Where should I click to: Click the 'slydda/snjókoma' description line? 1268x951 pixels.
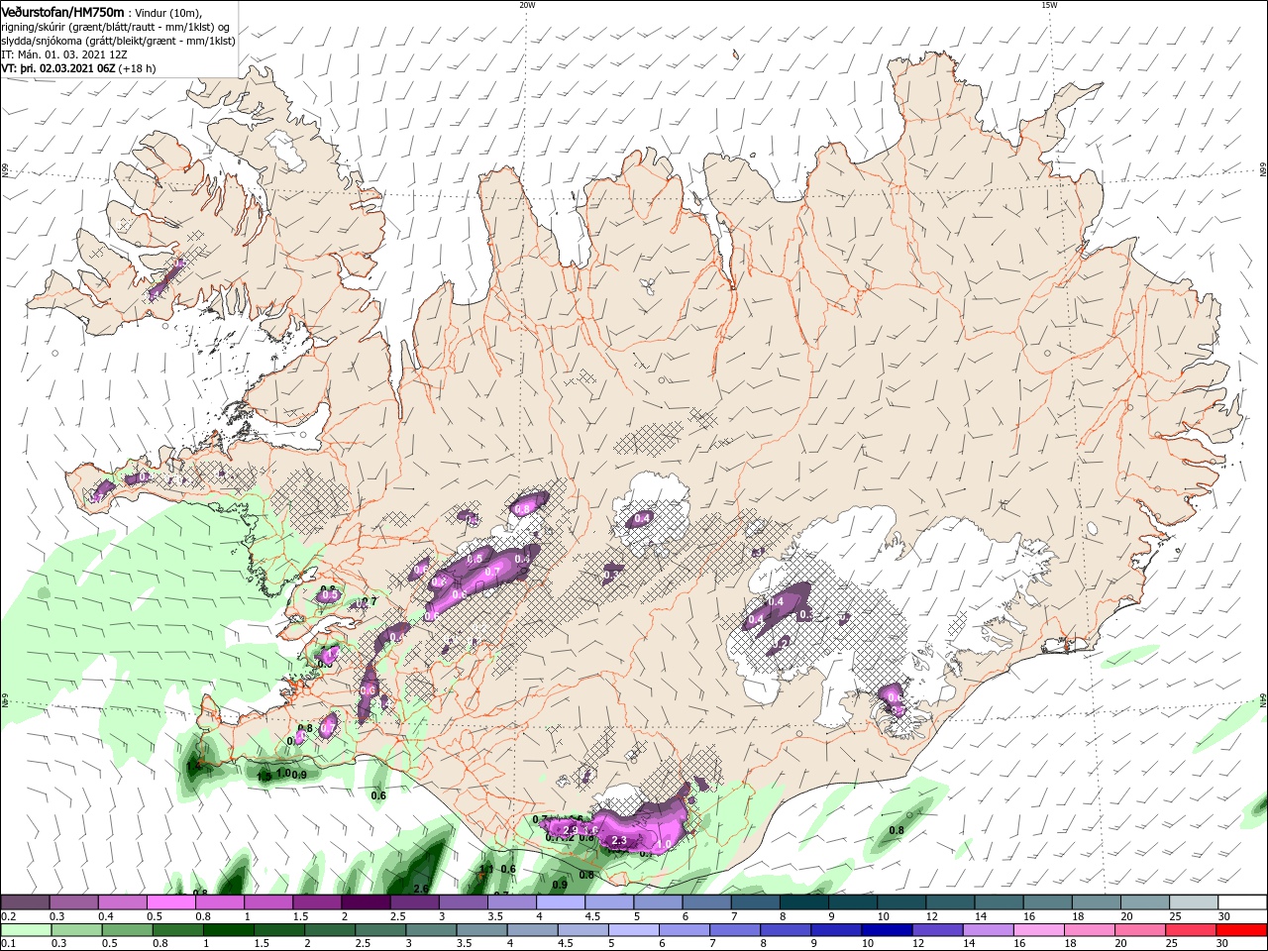tap(118, 41)
